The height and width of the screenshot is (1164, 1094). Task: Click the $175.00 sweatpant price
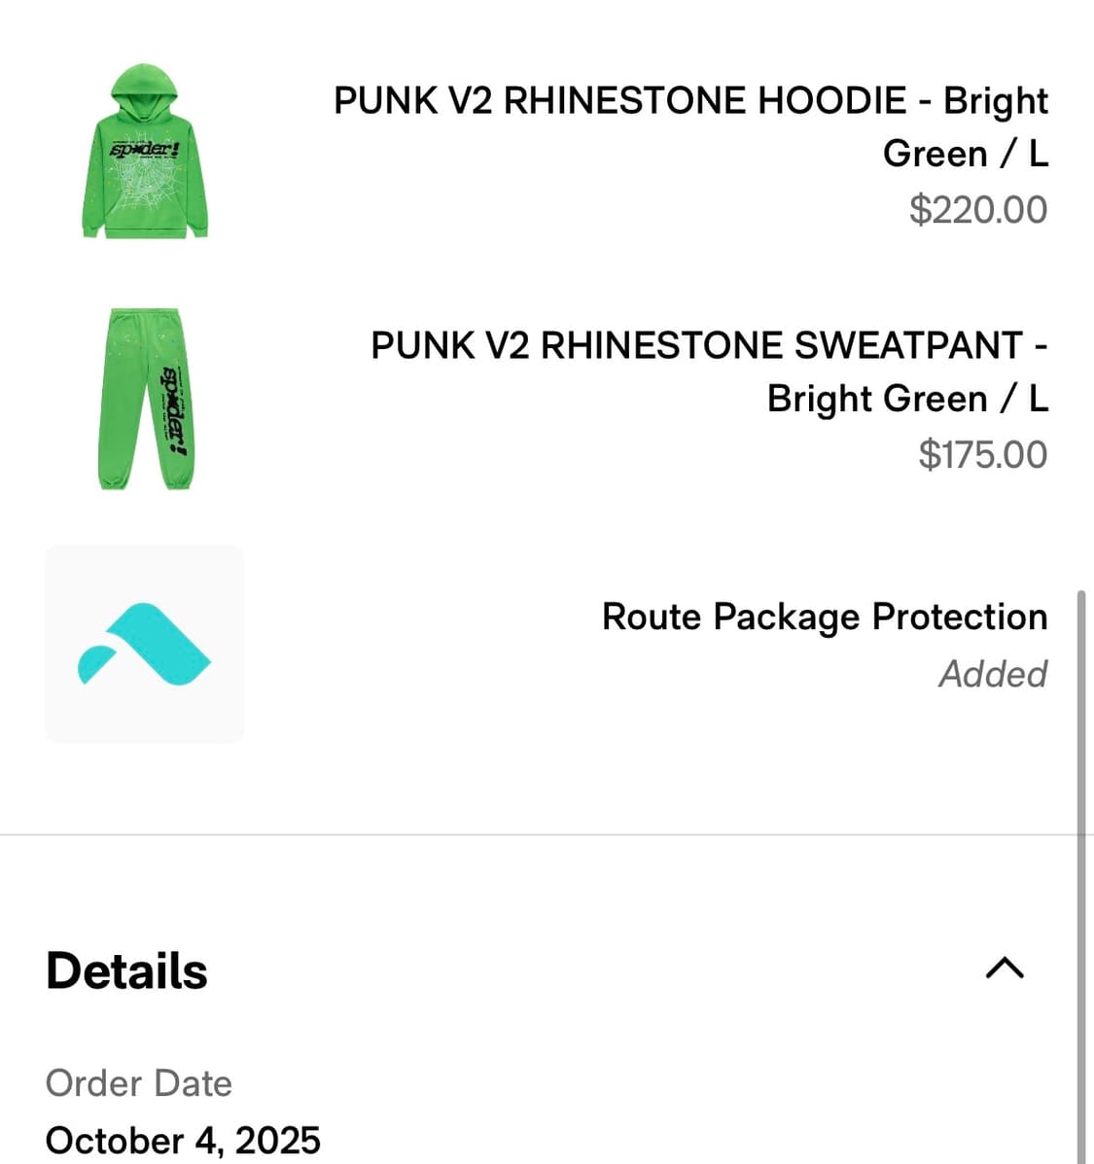982,454
